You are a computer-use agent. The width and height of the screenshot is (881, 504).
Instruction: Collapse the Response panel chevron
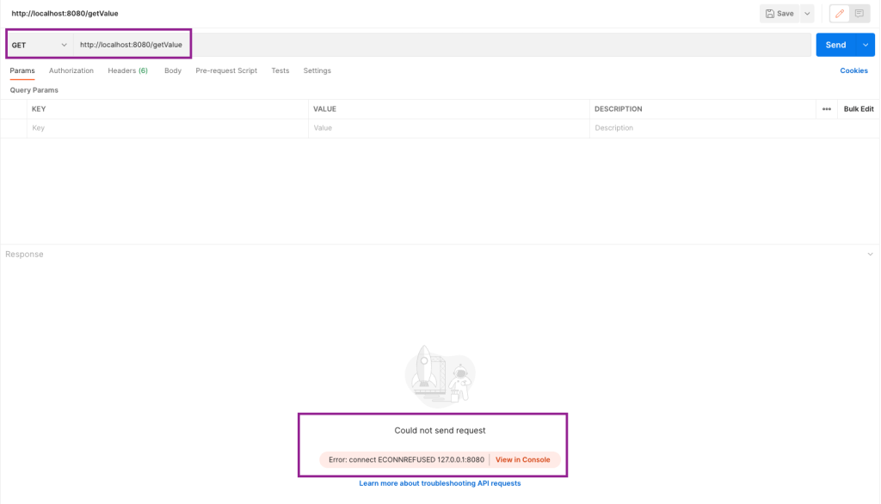pos(870,254)
